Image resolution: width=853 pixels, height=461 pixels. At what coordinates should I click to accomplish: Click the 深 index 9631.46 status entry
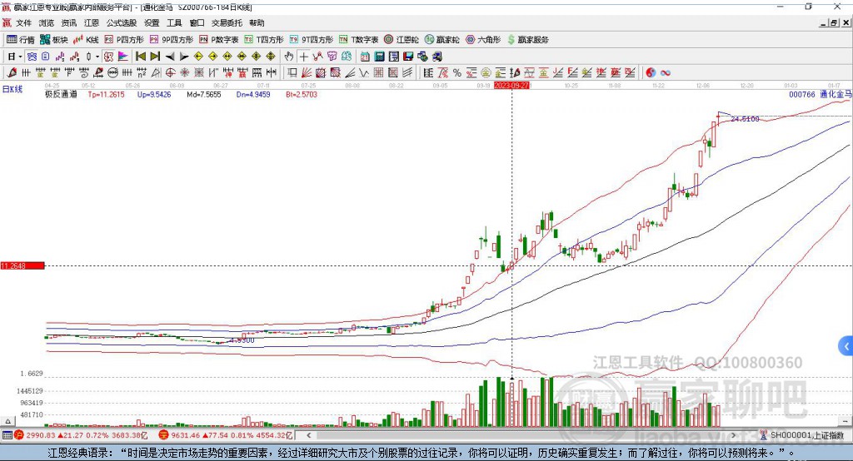(x=226, y=435)
